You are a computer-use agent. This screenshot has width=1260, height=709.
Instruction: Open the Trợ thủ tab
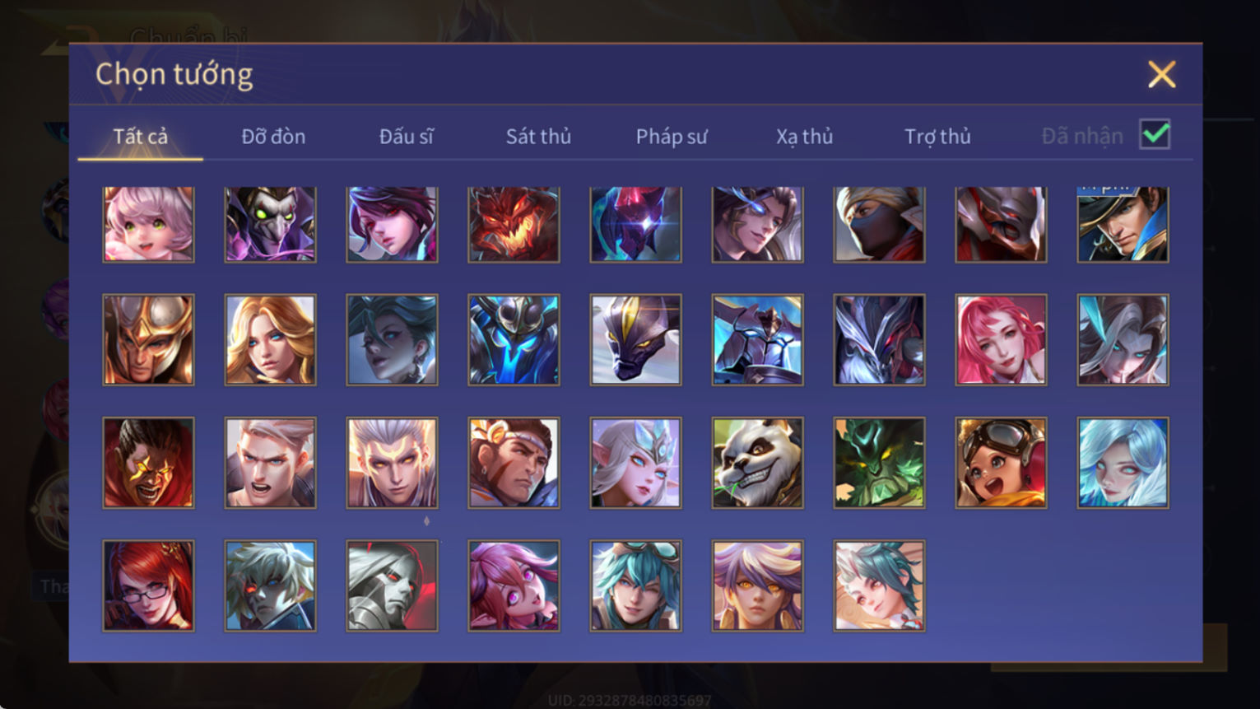(937, 137)
